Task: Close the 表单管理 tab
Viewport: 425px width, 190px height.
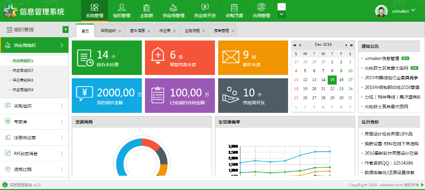Action: pos(232,31)
